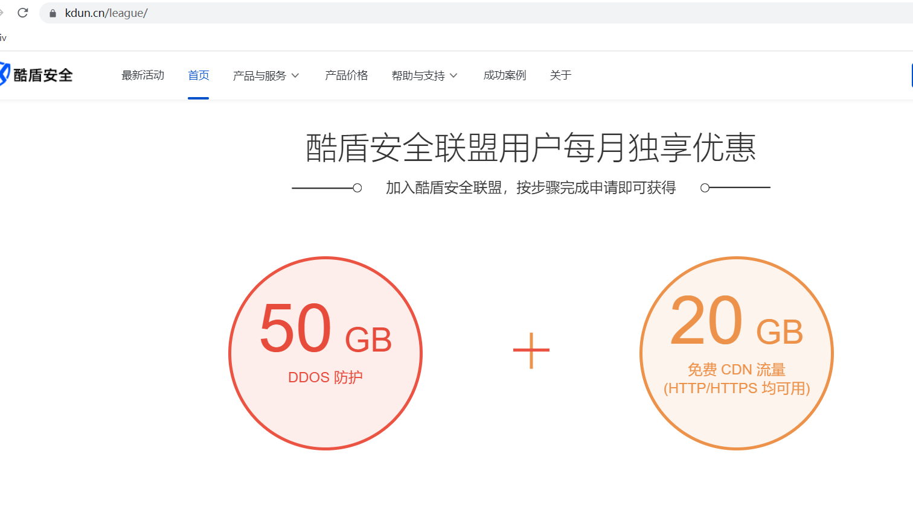The width and height of the screenshot is (913, 524).
Task: Click the DDOS 防护 label
Action: point(325,377)
